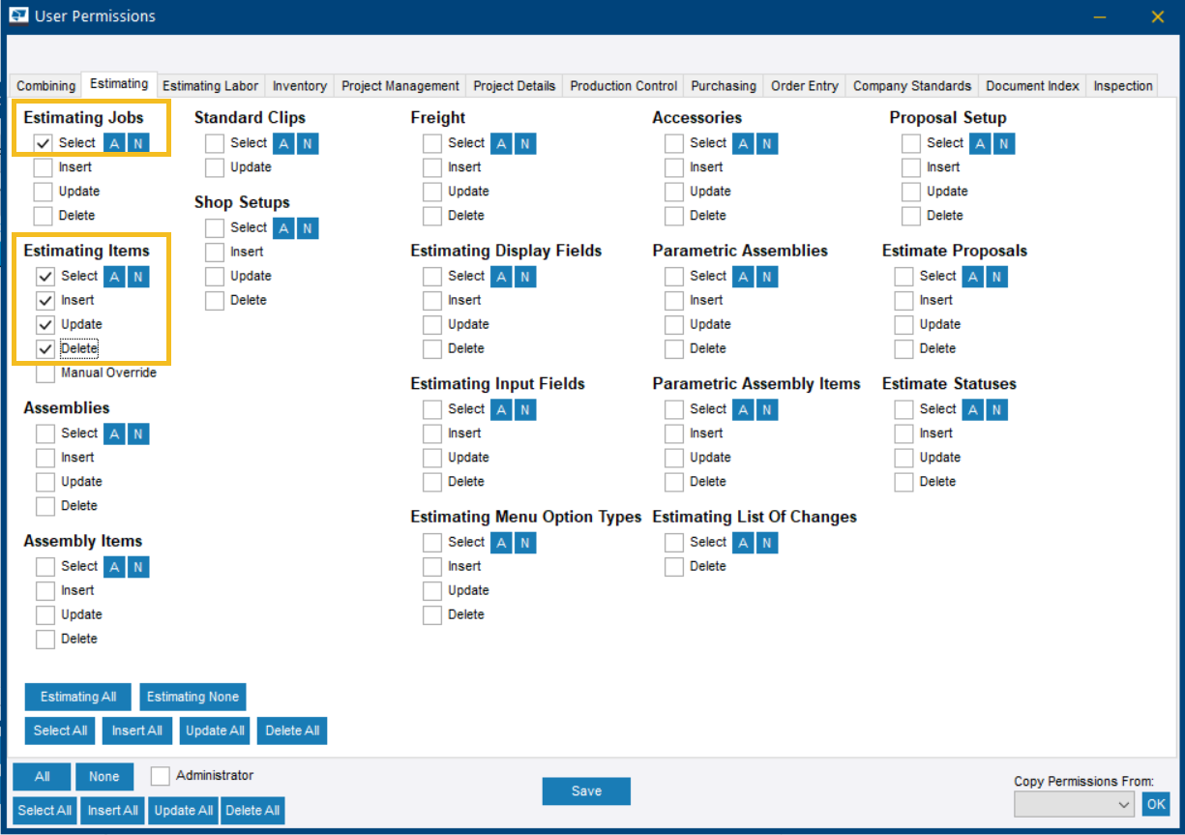1185x835 pixels.
Task: Click the global All button beside None
Action: coord(43,777)
